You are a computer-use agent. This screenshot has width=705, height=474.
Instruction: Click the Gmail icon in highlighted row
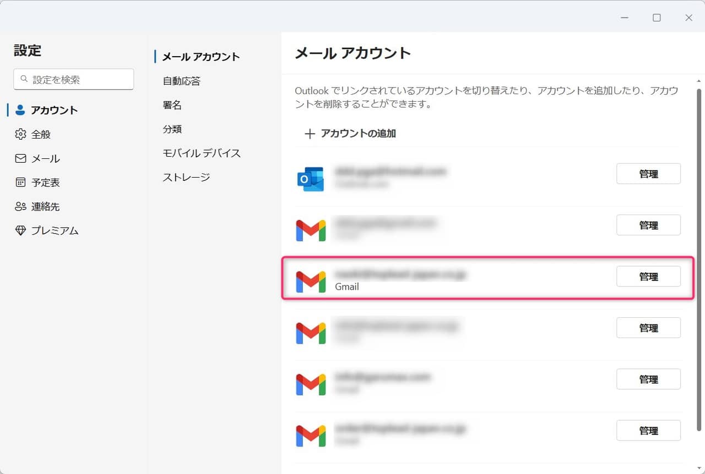point(311,282)
